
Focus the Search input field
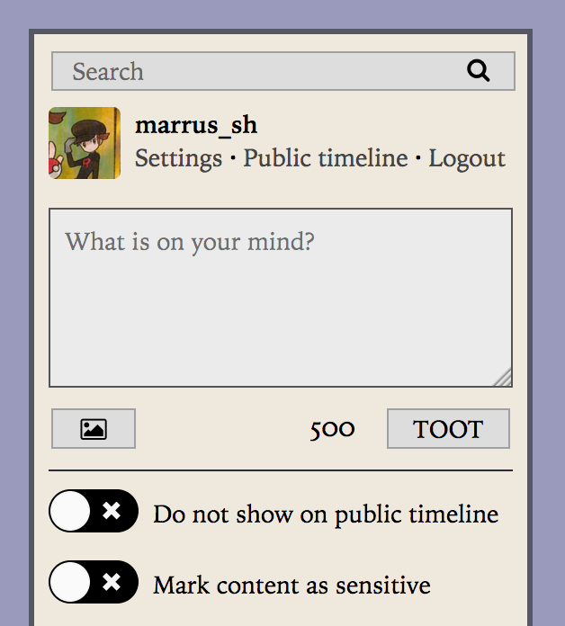(x=283, y=71)
